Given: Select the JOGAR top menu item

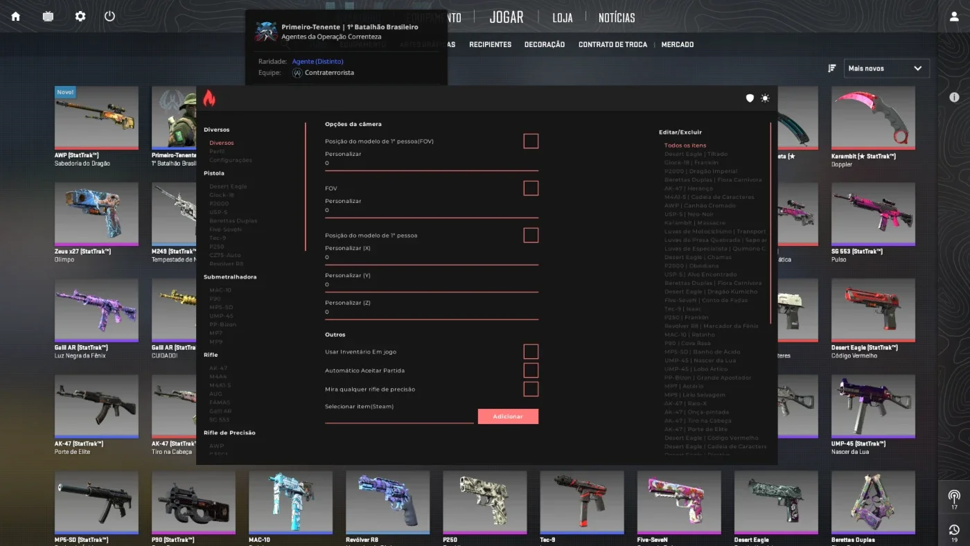Looking at the screenshot, I should [506, 17].
